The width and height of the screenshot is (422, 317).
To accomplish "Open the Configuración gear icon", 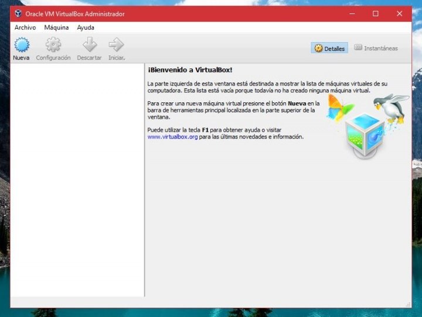I will [53, 44].
